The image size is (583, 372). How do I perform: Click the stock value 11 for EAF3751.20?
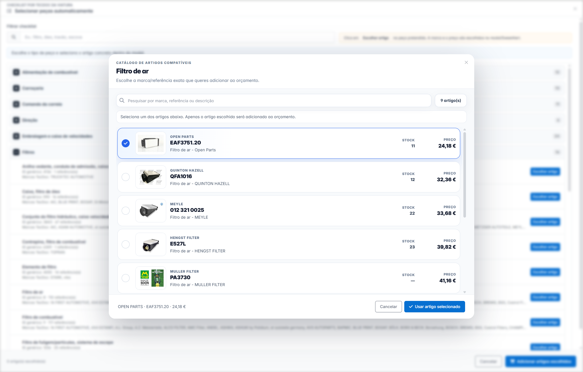413,146
